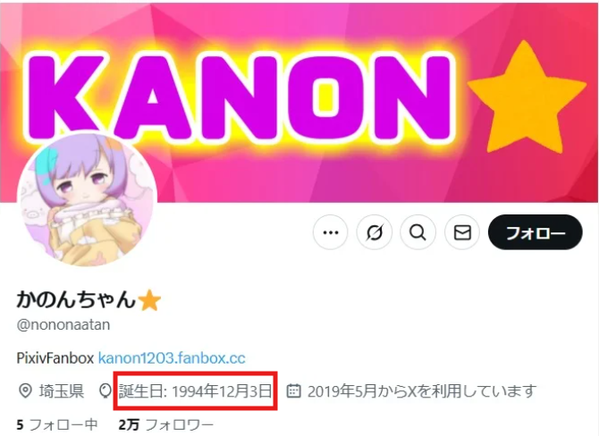Click the Grok profile summary icon
The width and height of the screenshot is (599, 436).
click(x=375, y=232)
